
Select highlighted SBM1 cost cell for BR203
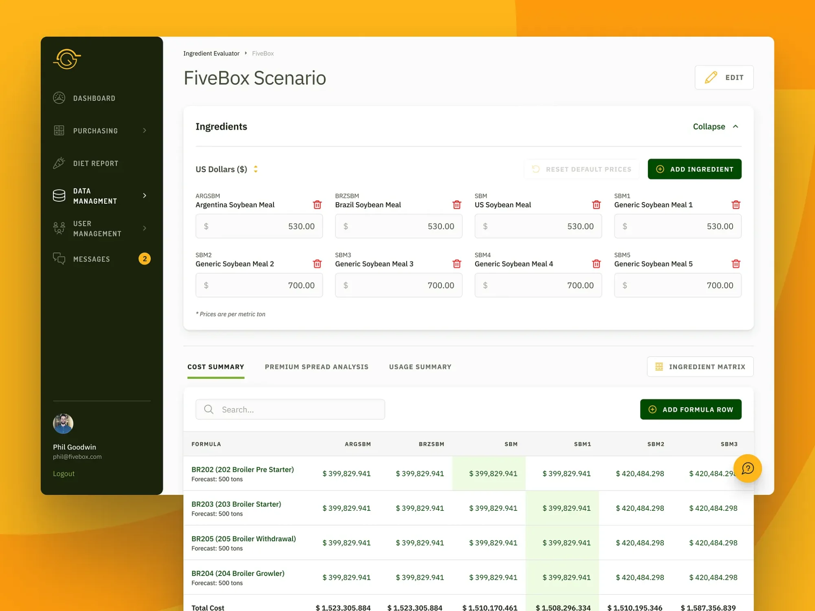click(x=562, y=508)
